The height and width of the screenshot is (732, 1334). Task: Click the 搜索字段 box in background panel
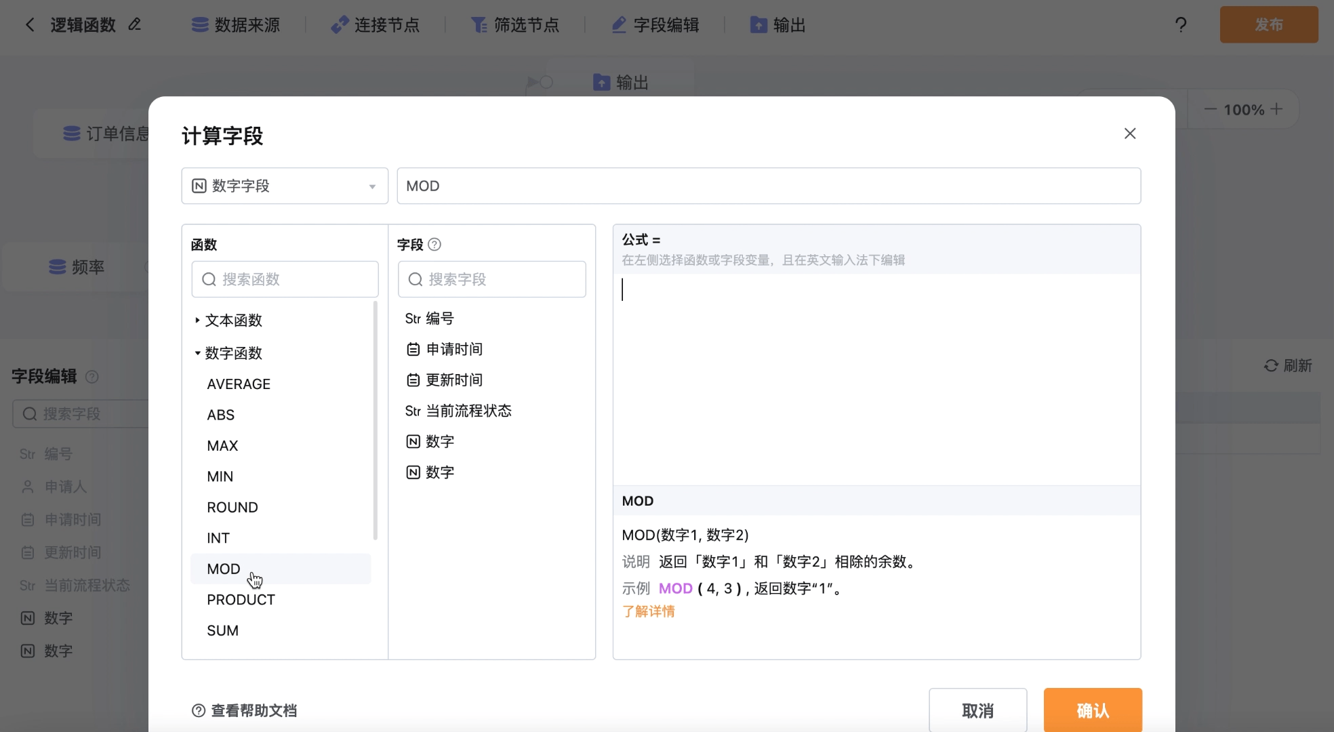(x=81, y=413)
